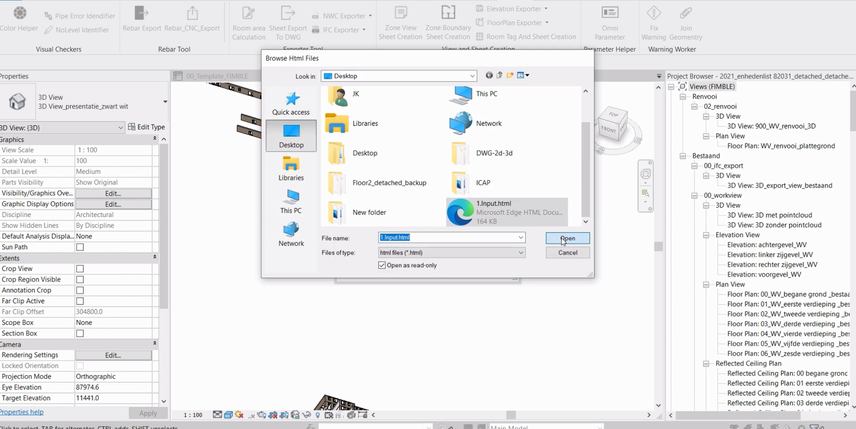Launch Zone Boundary Sheet Creation
Screen dimensions: 856x429
click(448, 23)
